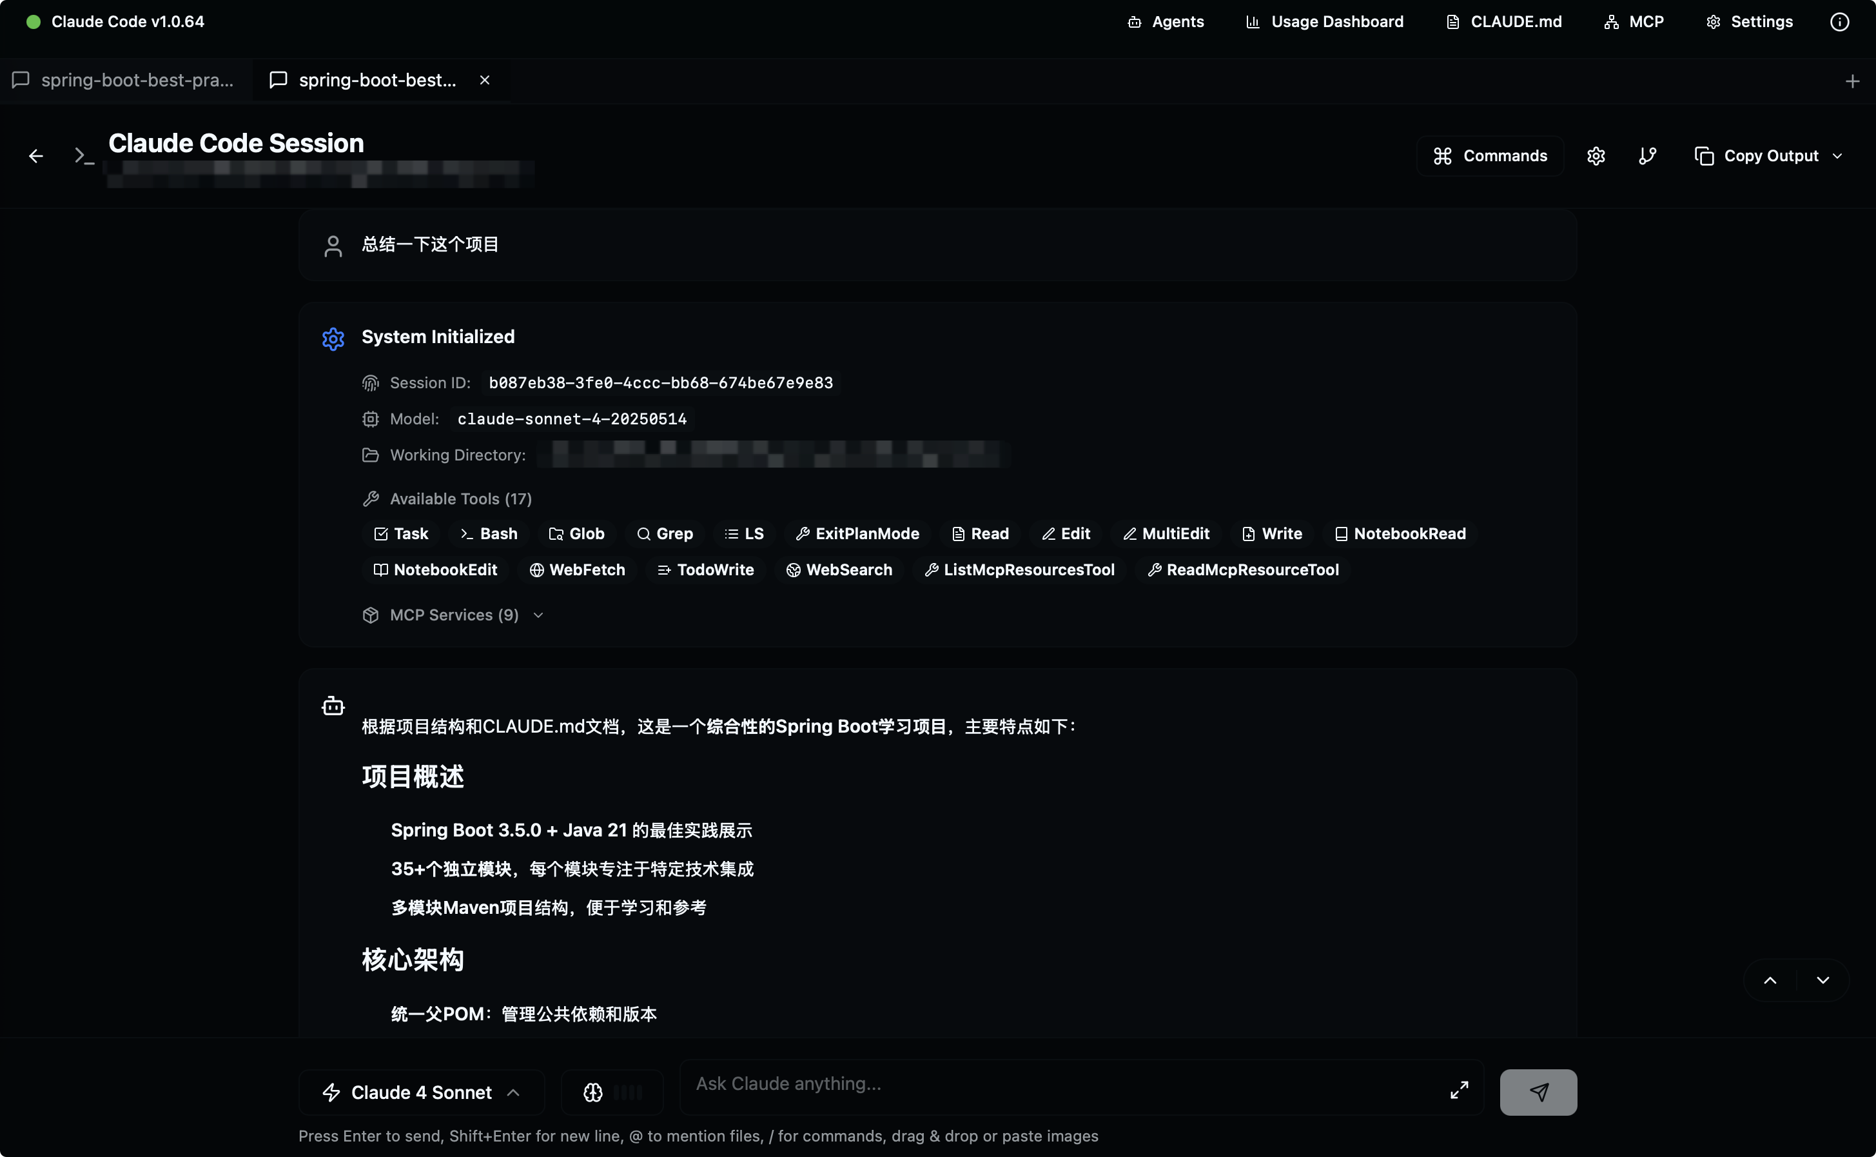Click the NotebookRead tool badge
Viewport: 1876px width, 1157px height.
point(1400,533)
